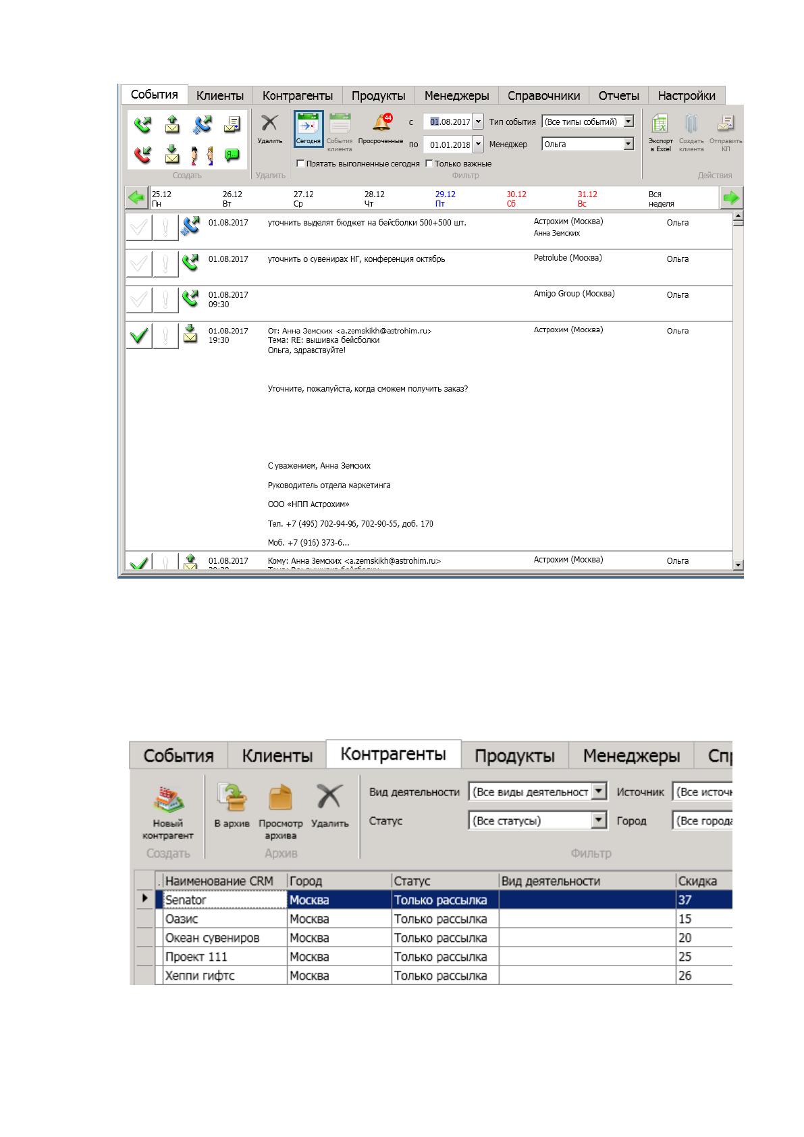804x1137 pixels.
Task: Click Новый контрагент icon
Action: click(x=168, y=799)
